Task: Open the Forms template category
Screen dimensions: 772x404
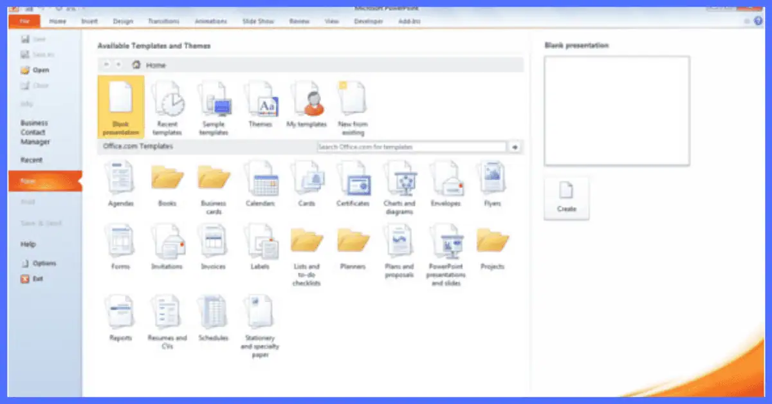Action: [121, 247]
